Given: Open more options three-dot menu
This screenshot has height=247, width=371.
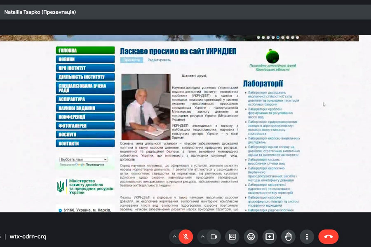Looking at the screenshot, I should pyautogui.click(x=307, y=237).
